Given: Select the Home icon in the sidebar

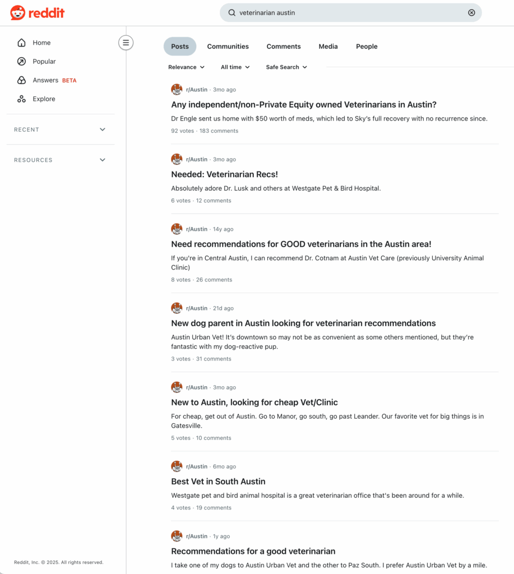Looking at the screenshot, I should 22,42.
